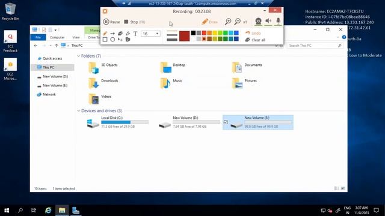Undo the last drawing
385x216 pixels.
[253, 33]
